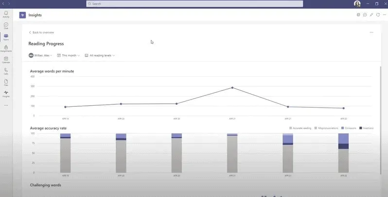
Task: Open the Activity feed in the sidebar
Action: (6, 14)
